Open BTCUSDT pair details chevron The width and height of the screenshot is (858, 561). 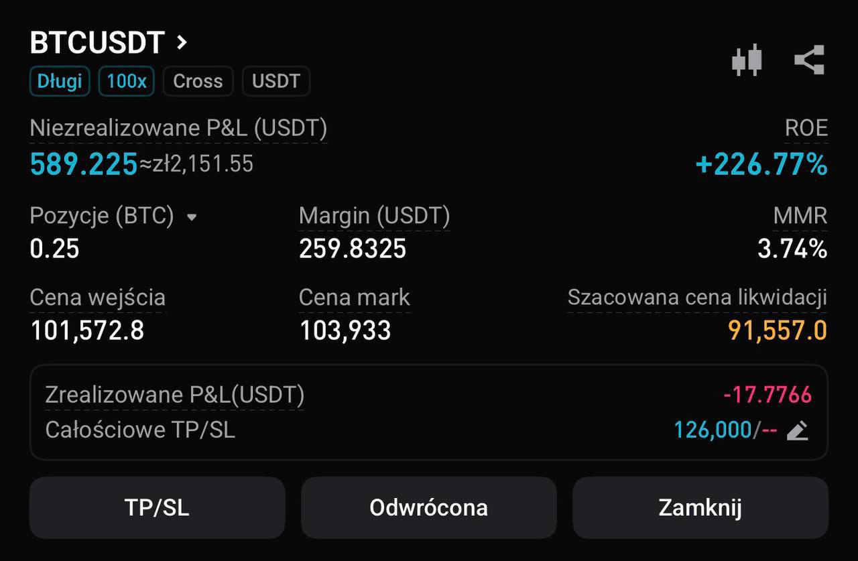click(181, 43)
